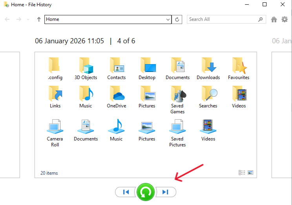Maximize the File History window
The width and height of the screenshot is (292, 205).
(x=265, y=4)
